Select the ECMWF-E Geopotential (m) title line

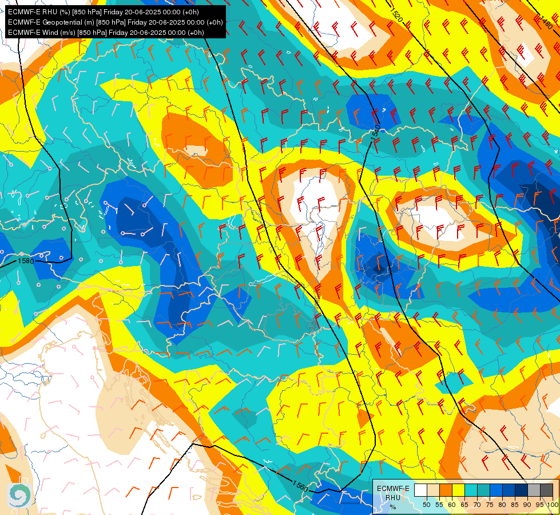[x=116, y=22]
